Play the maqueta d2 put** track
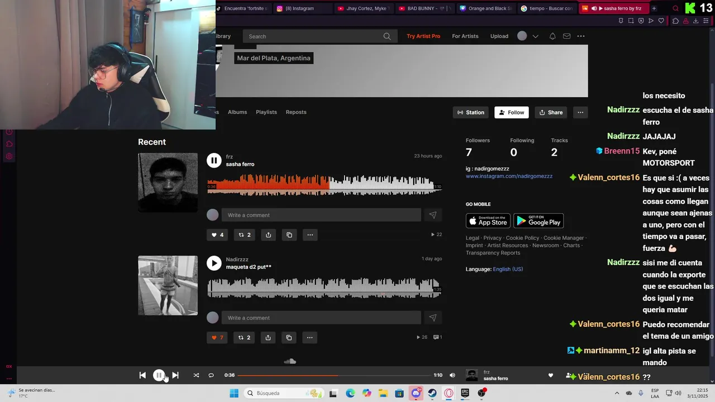The image size is (715, 402). click(214, 263)
